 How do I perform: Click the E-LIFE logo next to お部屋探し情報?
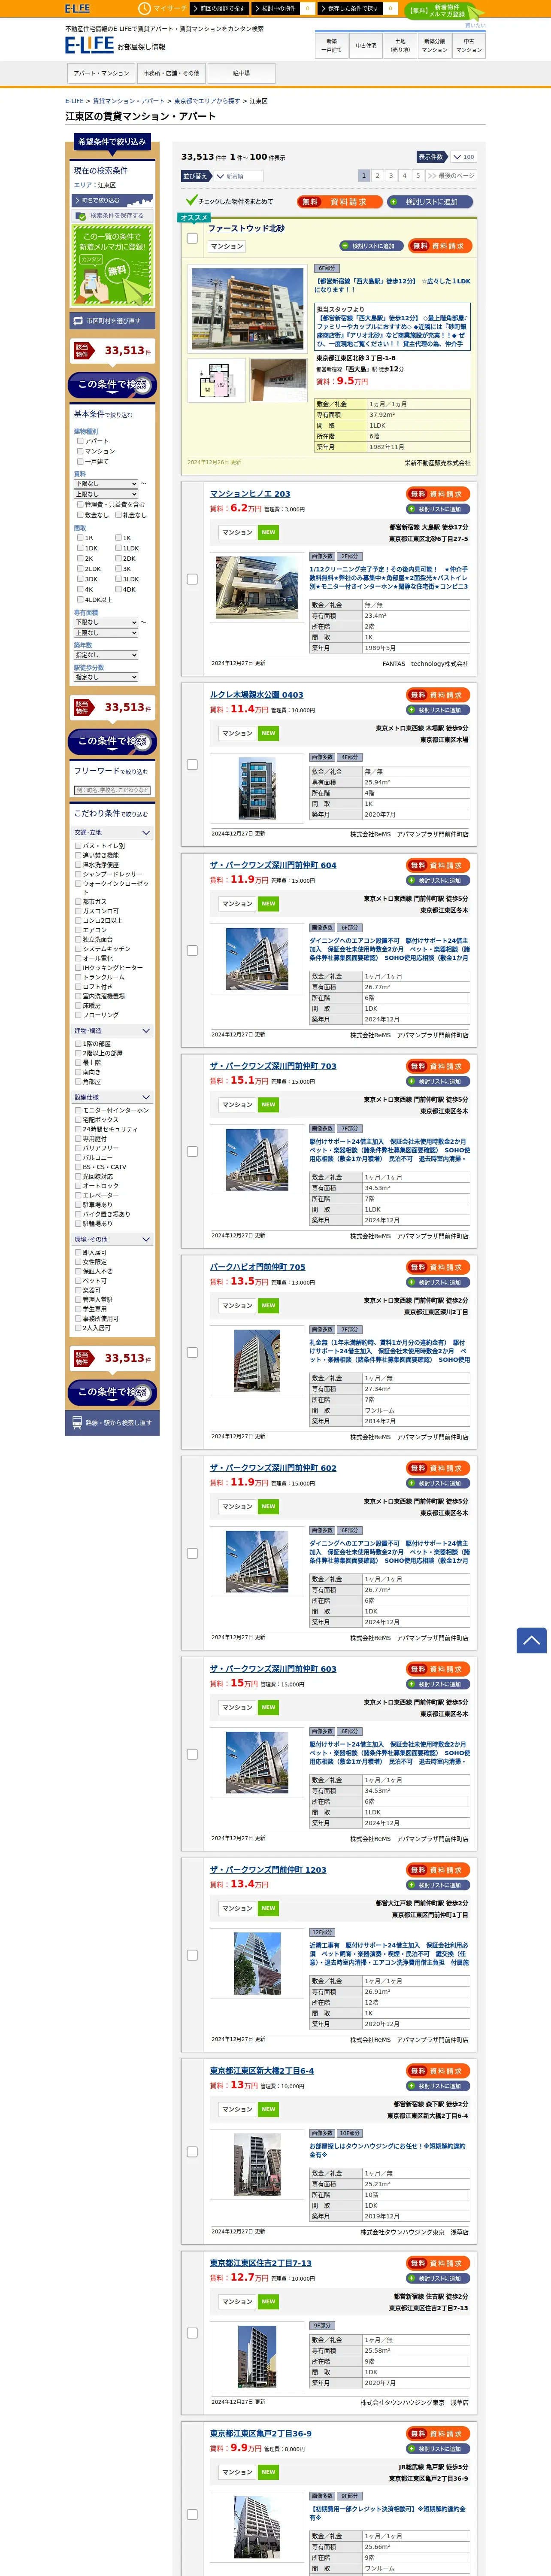coord(89,45)
